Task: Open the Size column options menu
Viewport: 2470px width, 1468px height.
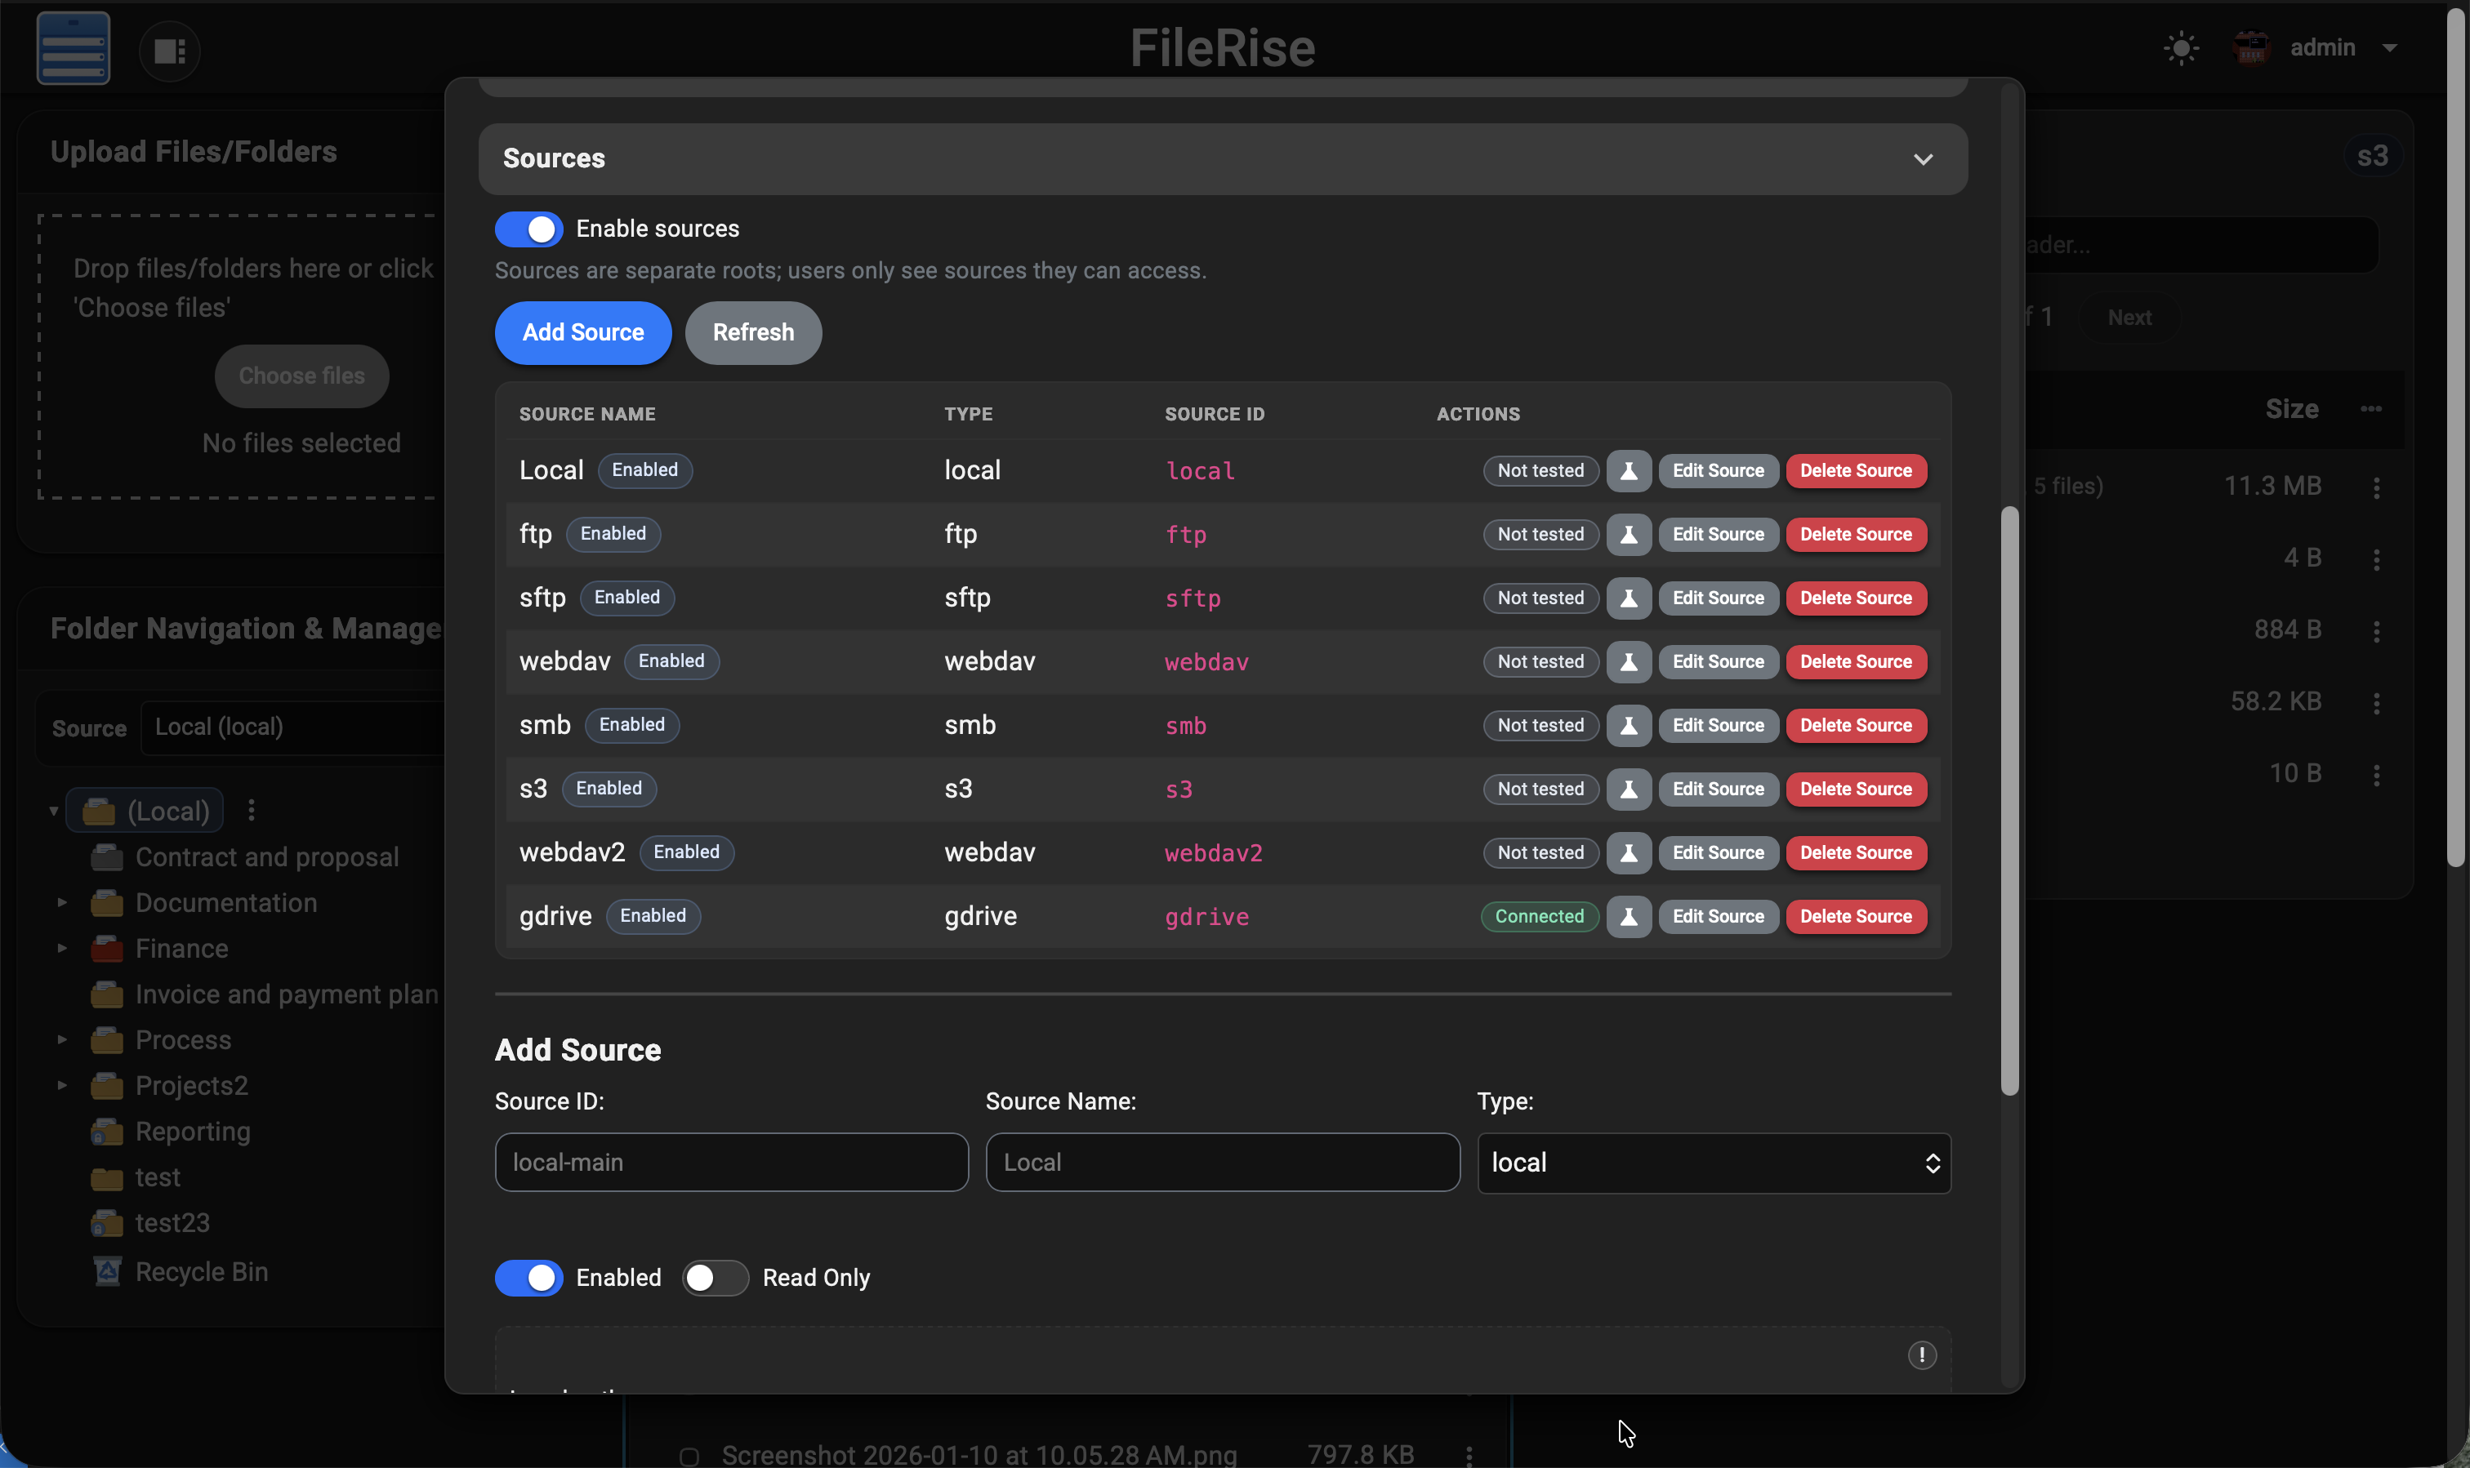Action: [2373, 408]
